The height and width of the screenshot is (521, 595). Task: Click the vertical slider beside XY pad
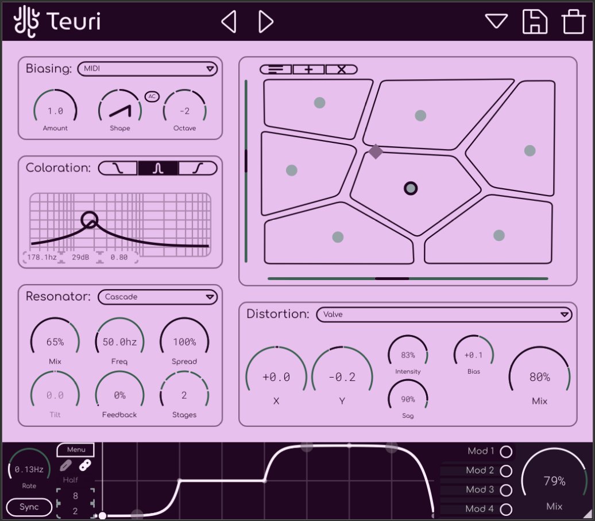click(246, 171)
